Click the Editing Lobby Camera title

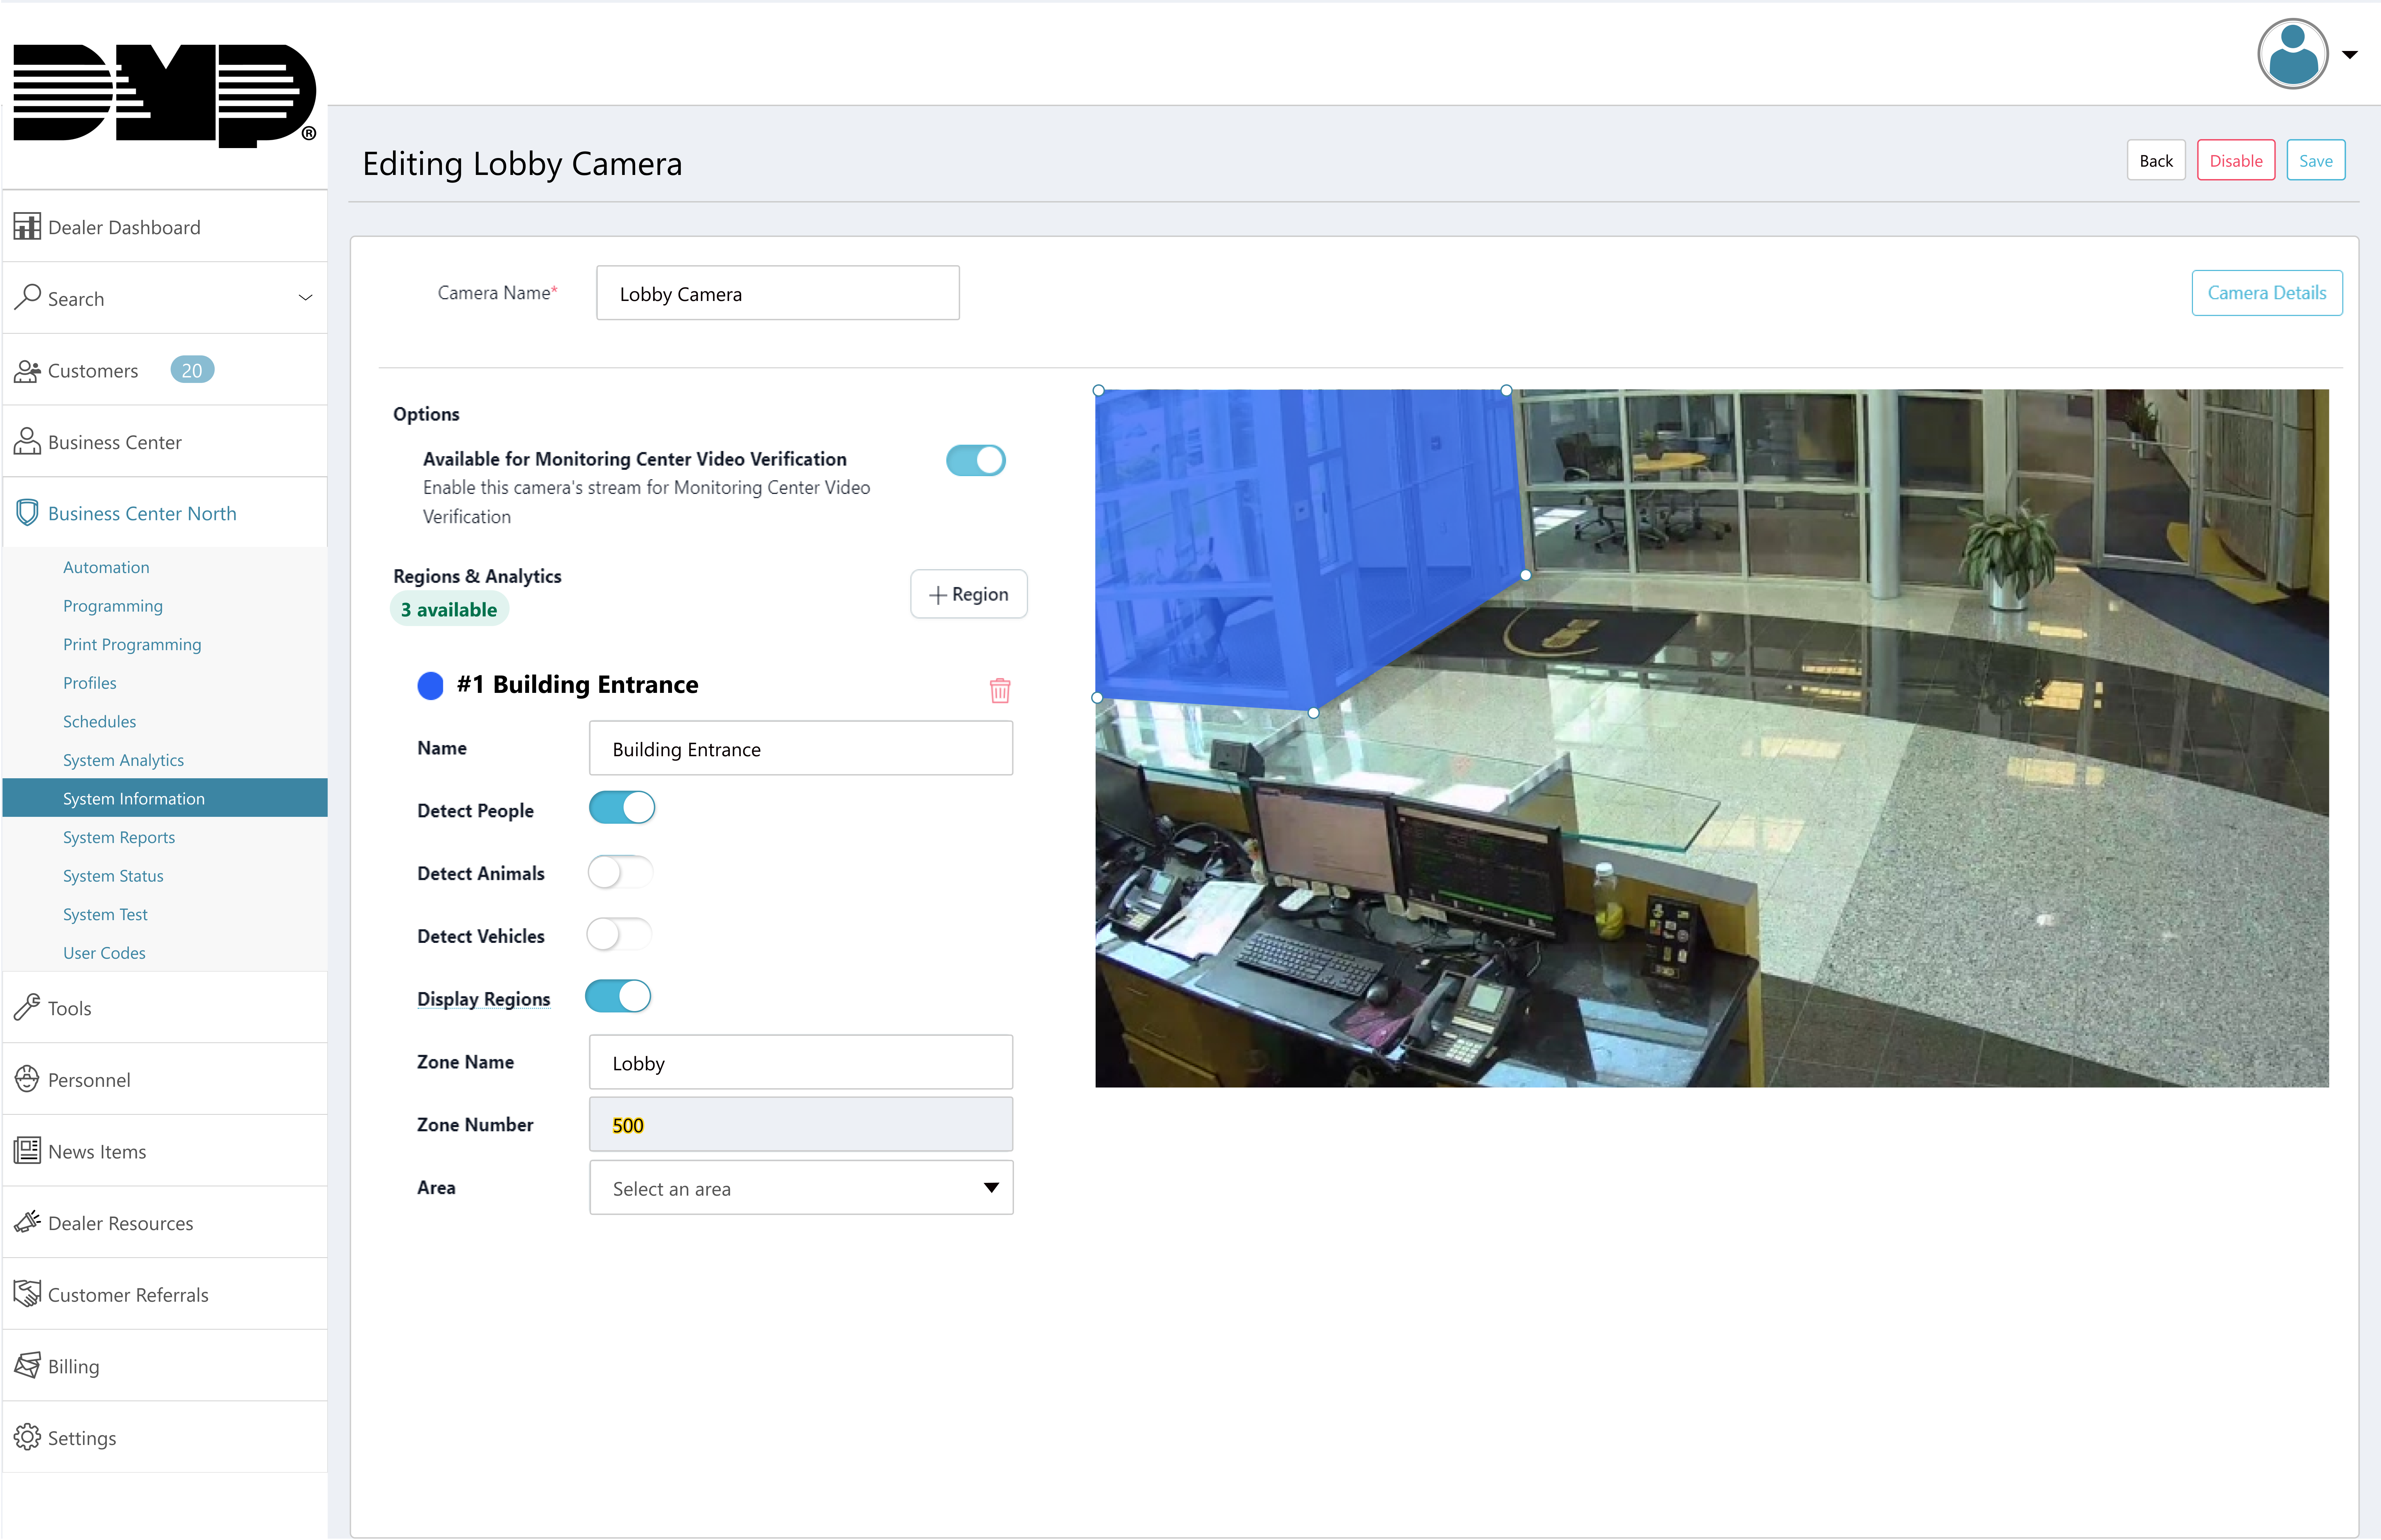pos(522,164)
